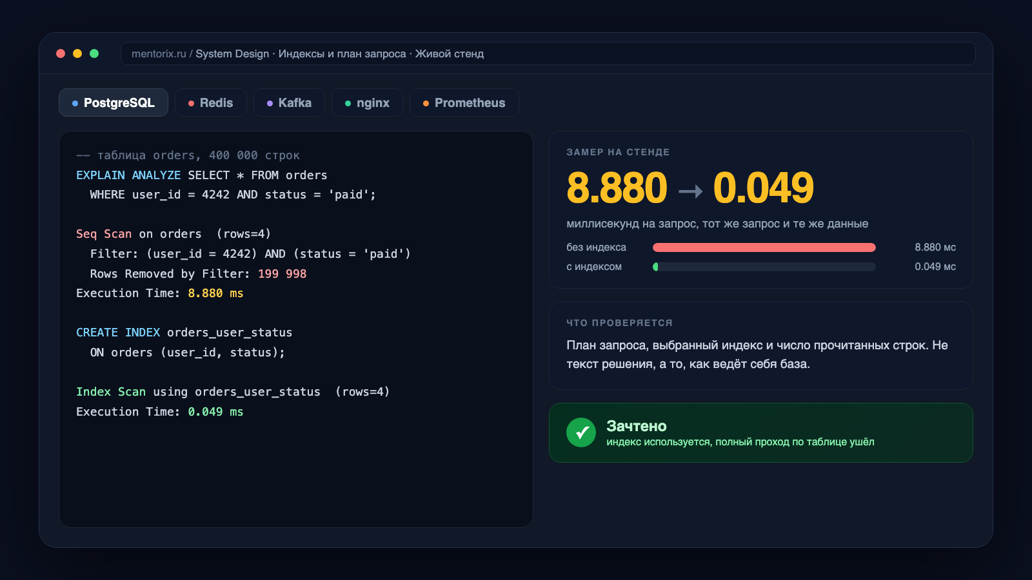Click the 'Seq Scan' text in query plan
Screen dimensions: 1032x580
(104, 234)
